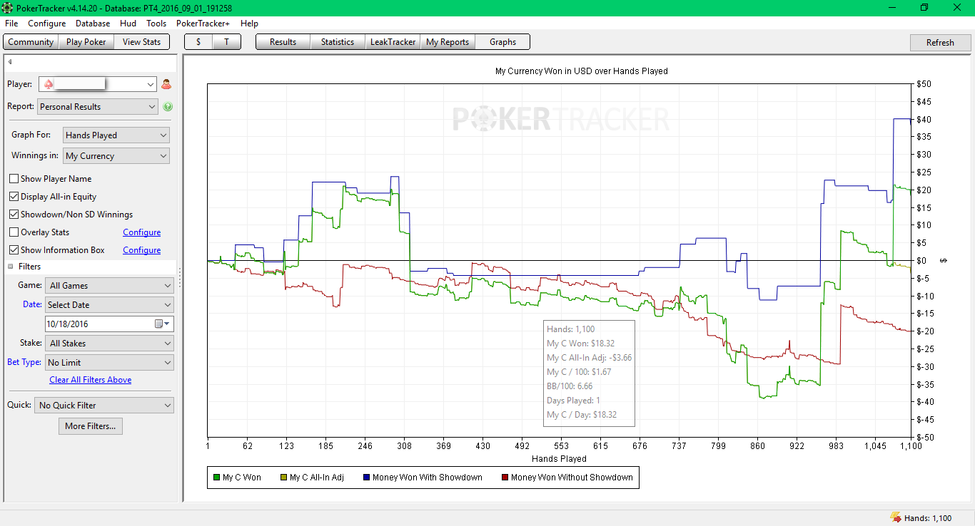The image size is (975, 526).
Task: Click the yellow My C All-In Adj swatch
Action: (284, 478)
